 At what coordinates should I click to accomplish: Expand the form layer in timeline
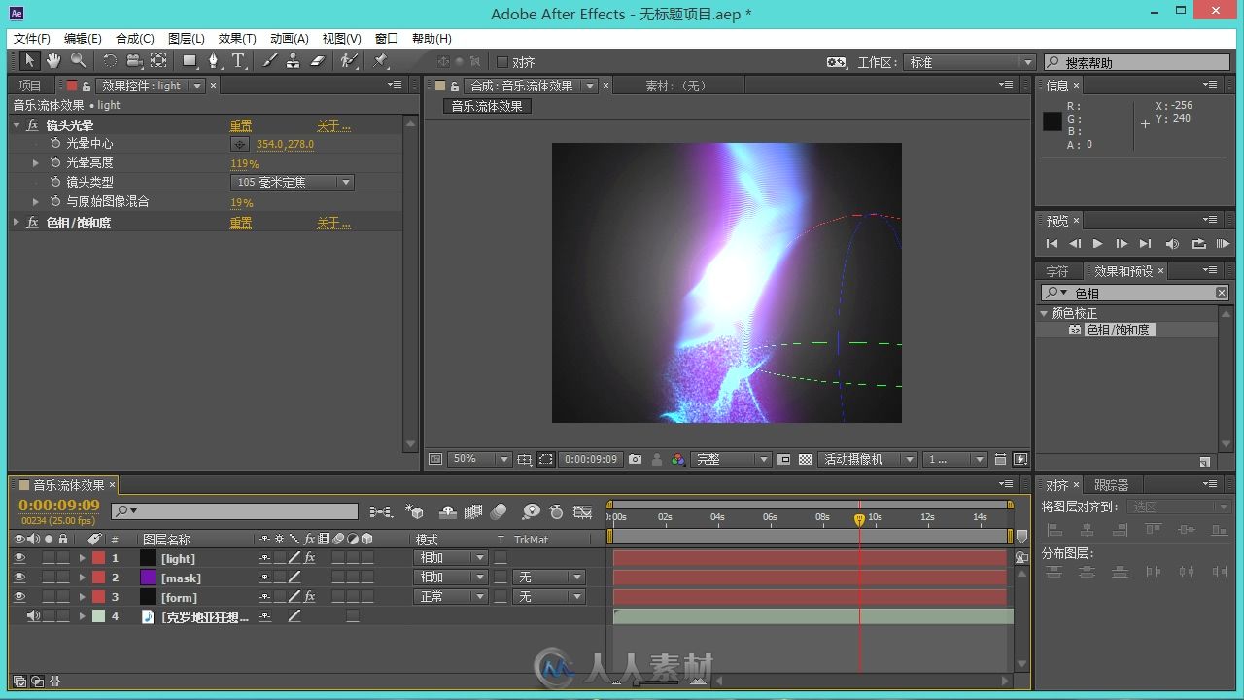(x=83, y=597)
